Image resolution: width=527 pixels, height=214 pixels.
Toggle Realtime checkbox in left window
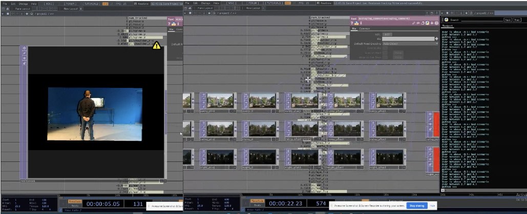(135, 4)
